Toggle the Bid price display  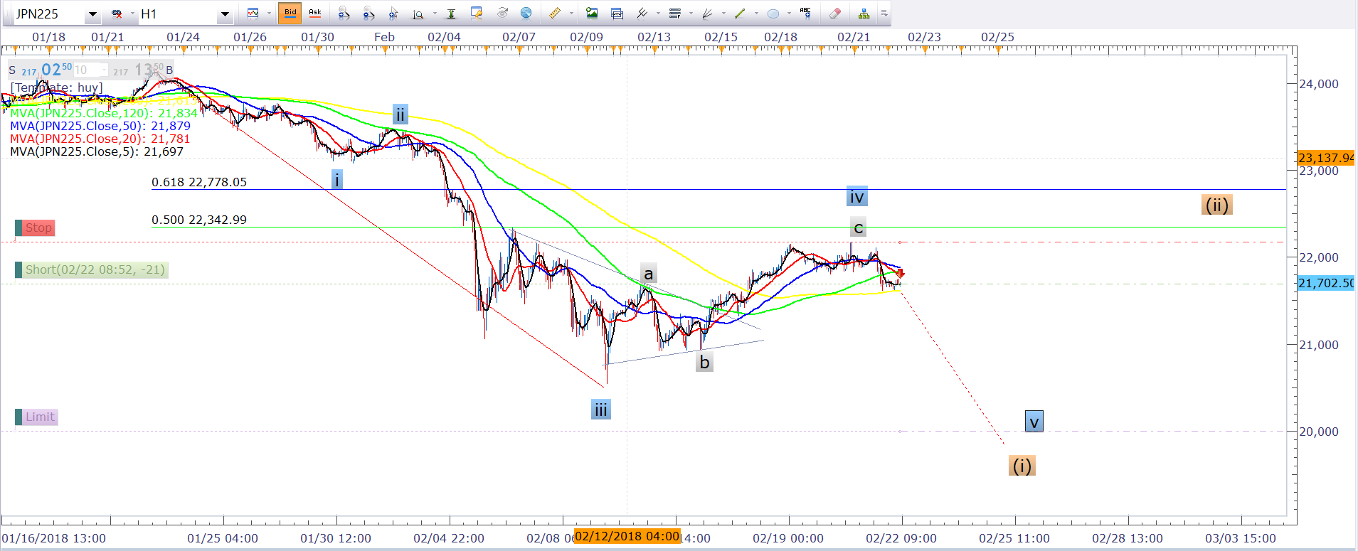[x=290, y=13]
